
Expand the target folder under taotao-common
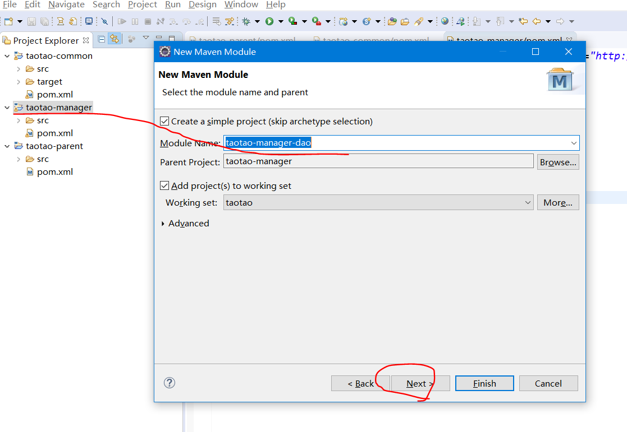pyautogui.click(x=19, y=82)
